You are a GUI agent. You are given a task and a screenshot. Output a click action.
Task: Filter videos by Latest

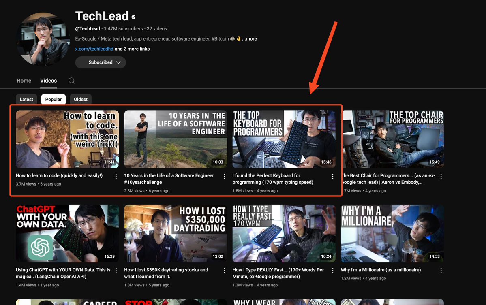pyautogui.click(x=26, y=99)
